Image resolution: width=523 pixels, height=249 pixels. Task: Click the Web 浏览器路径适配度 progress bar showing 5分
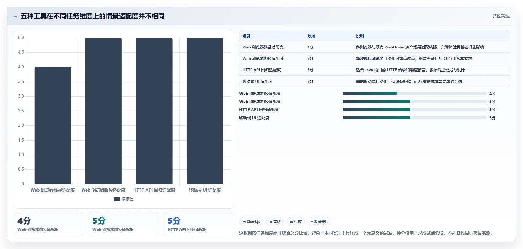click(x=414, y=102)
